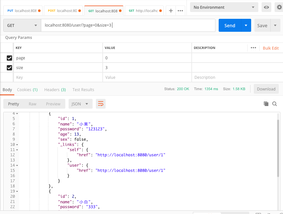Screen dimensions: 283x214
Task: Uncheck the page query parameter checkbox
Action: 9,58
